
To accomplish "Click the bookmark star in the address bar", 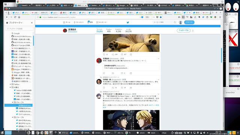I will coord(161,17).
